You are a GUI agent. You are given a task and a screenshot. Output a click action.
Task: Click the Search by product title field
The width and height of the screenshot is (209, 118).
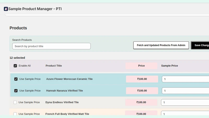(x=51, y=46)
